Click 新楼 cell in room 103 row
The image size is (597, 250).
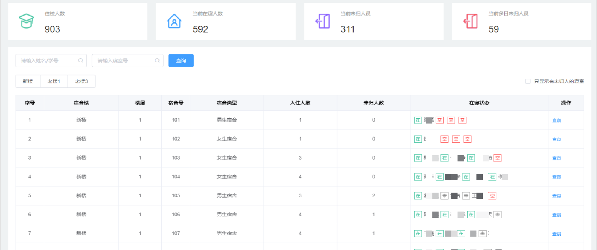[x=81, y=158]
